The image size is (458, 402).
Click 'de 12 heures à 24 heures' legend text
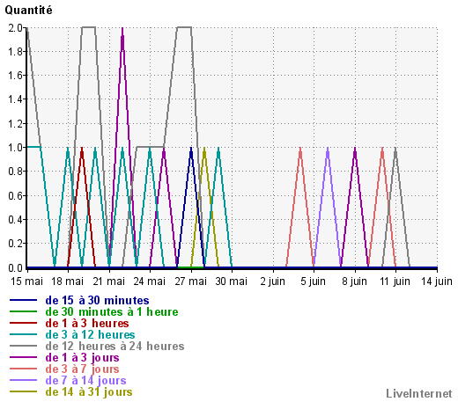(x=114, y=347)
